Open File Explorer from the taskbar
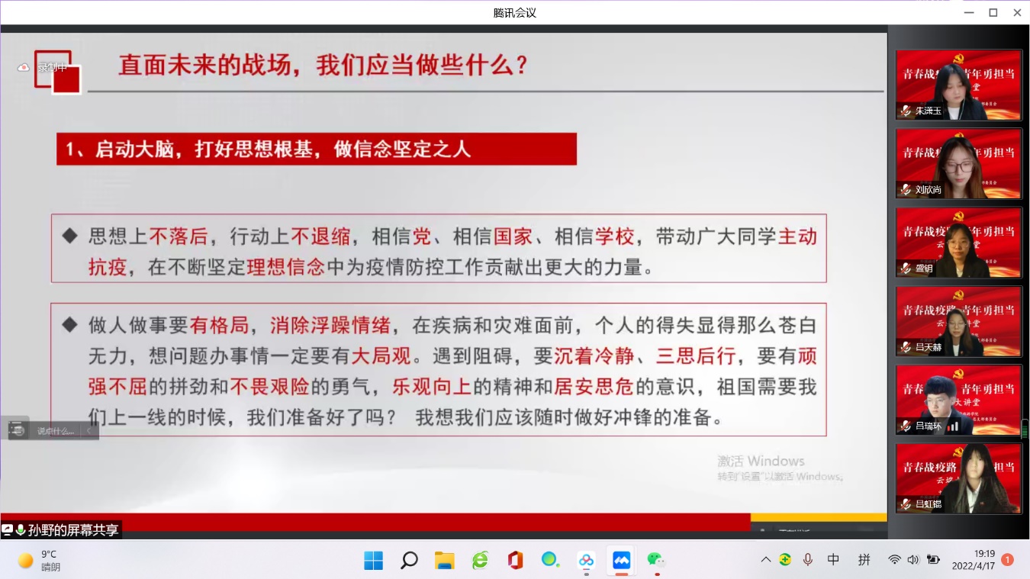The height and width of the screenshot is (579, 1030). [444, 561]
